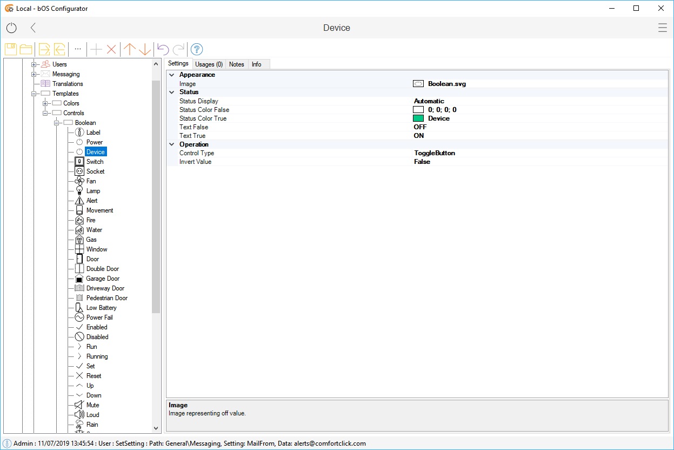Select the Window template item
Screen dimensions: 674x450
coord(97,249)
